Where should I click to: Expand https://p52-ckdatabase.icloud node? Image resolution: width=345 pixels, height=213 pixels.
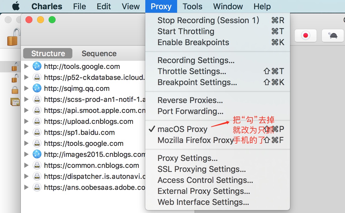[26, 77]
